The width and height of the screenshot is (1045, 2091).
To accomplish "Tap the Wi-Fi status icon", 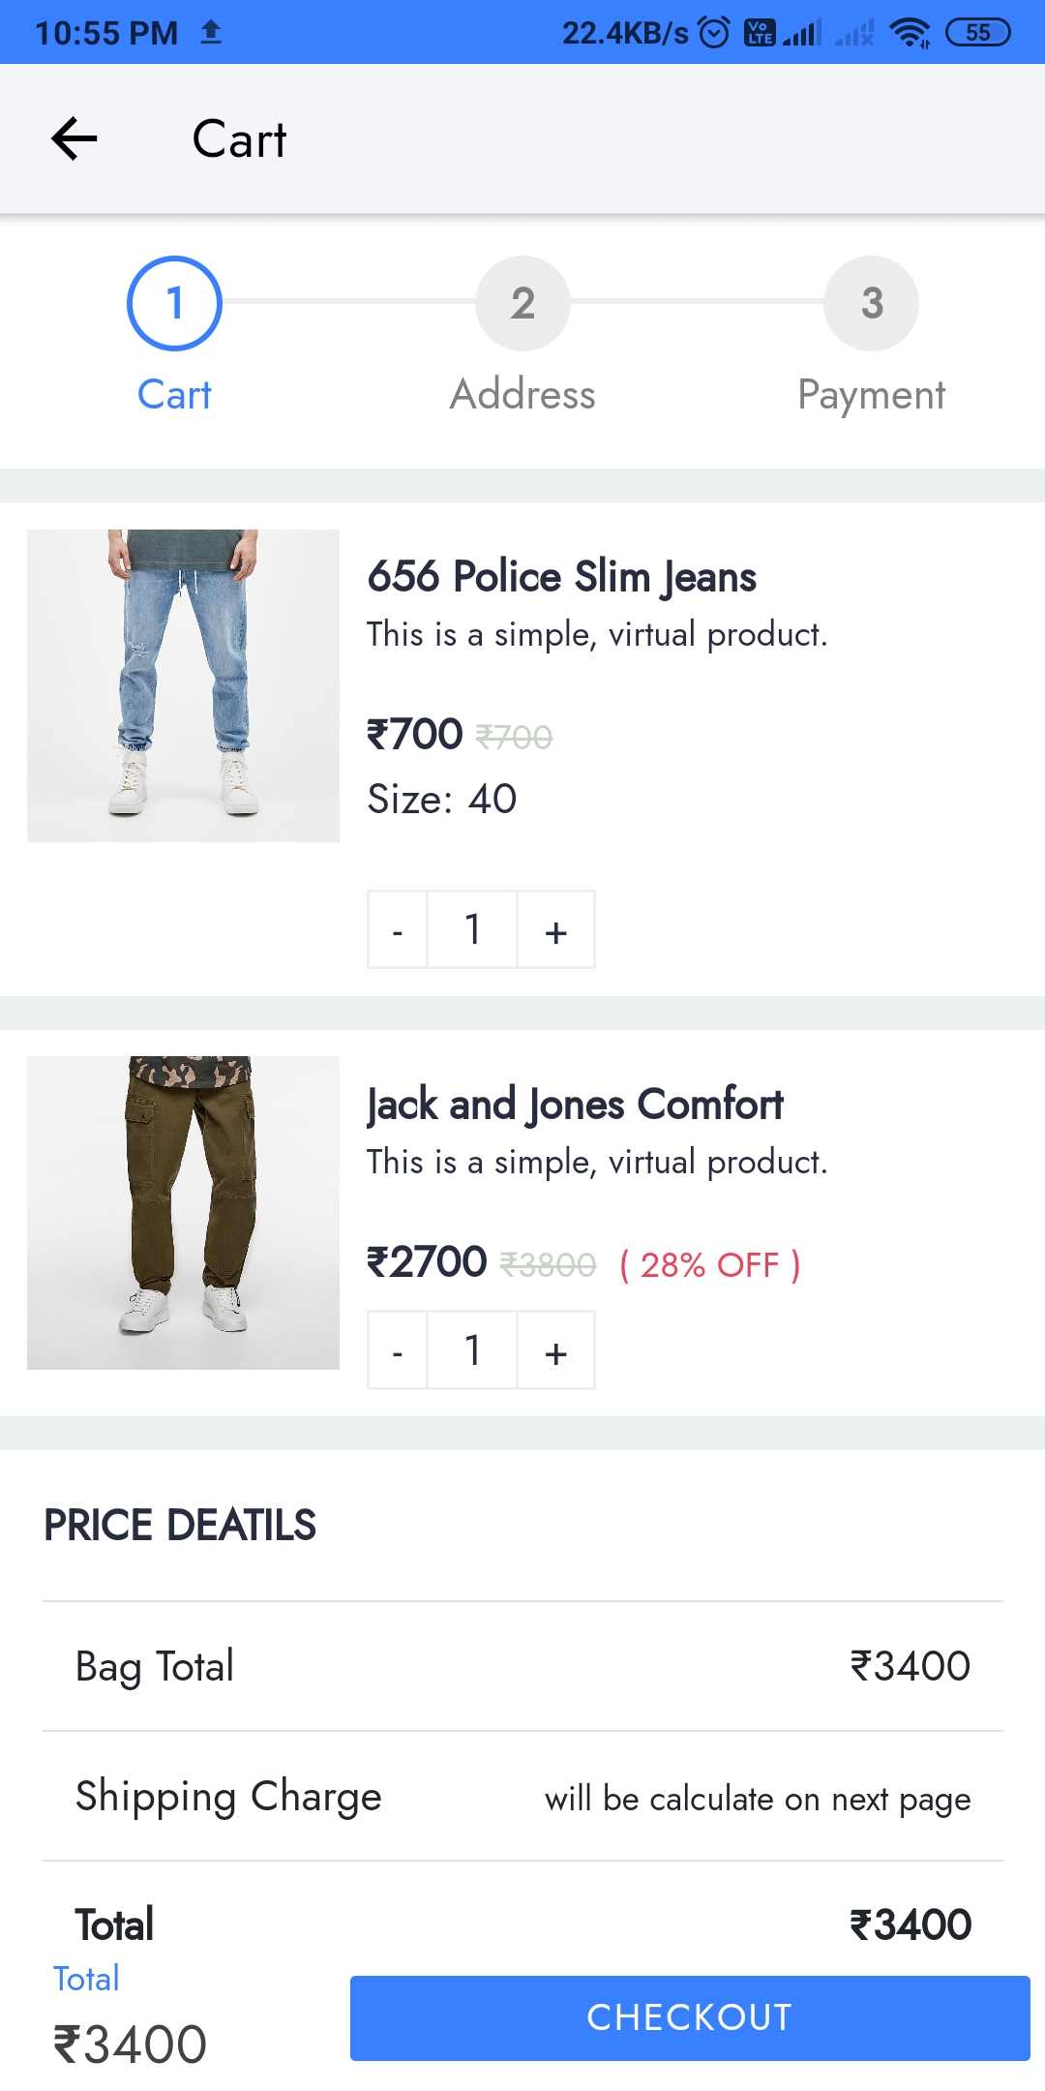I will click(x=910, y=33).
